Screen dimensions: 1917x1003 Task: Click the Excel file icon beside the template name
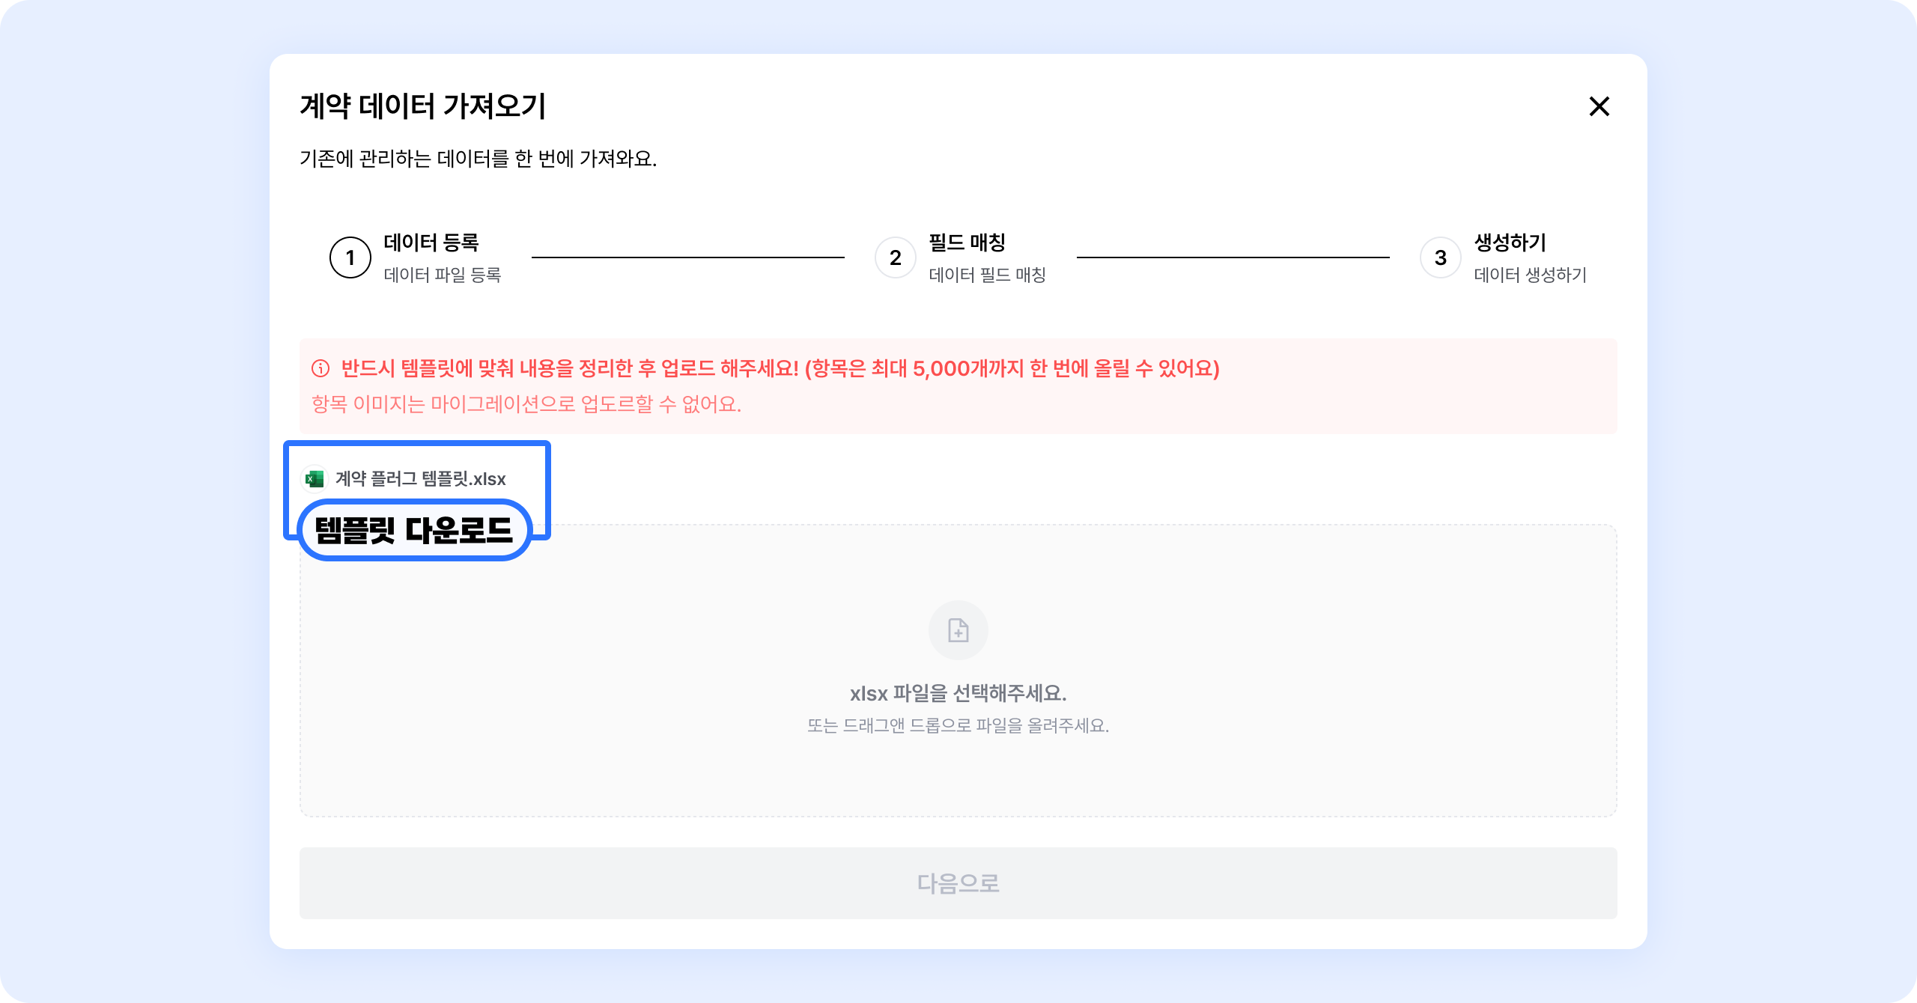coord(315,479)
